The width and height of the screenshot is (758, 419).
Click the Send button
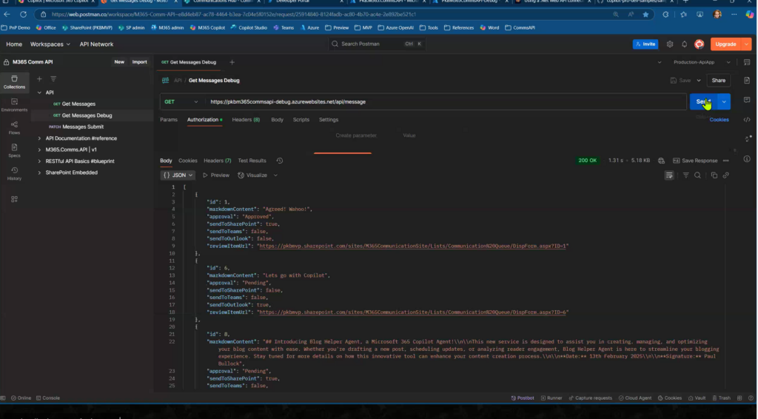point(703,102)
